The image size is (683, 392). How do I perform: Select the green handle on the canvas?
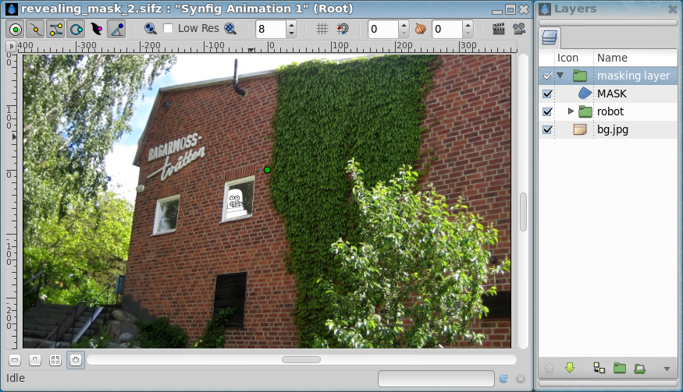[x=267, y=170]
